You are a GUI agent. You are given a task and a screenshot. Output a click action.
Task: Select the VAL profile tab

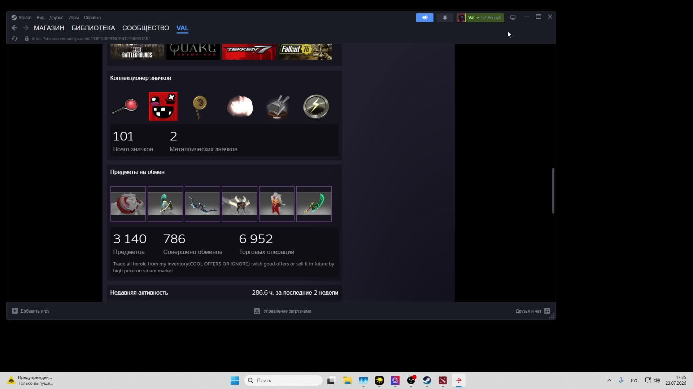183,28
